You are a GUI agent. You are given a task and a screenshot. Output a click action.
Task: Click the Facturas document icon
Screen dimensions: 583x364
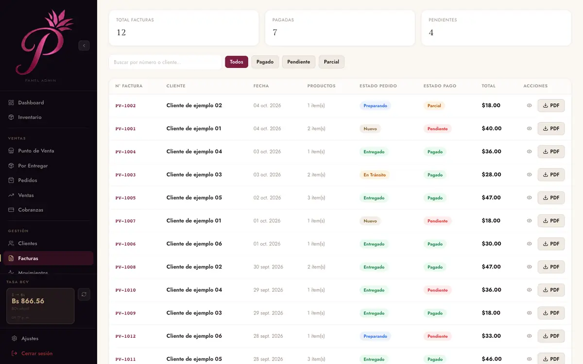point(11,258)
